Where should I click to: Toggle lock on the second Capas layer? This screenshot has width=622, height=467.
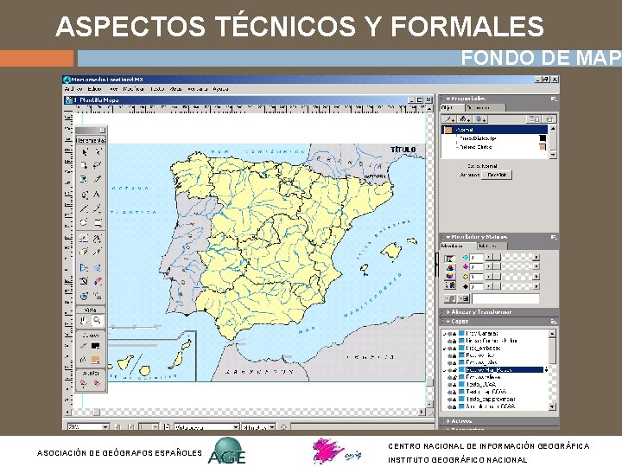point(454,341)
